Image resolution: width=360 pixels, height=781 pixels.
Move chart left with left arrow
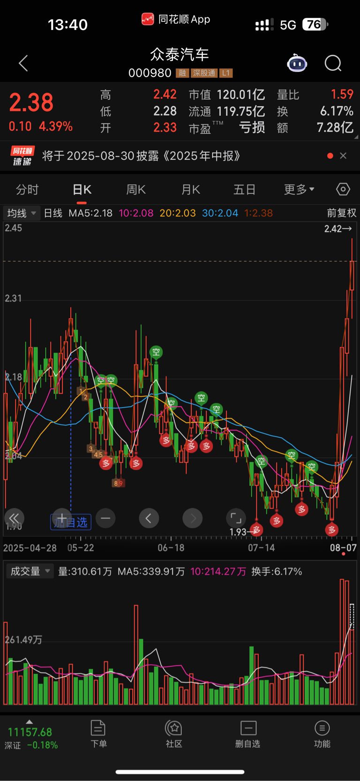coord(149,518)
